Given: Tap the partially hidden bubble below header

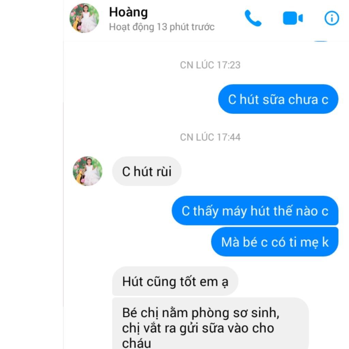Looking at the screenshot, I should (x=321, y=41).
